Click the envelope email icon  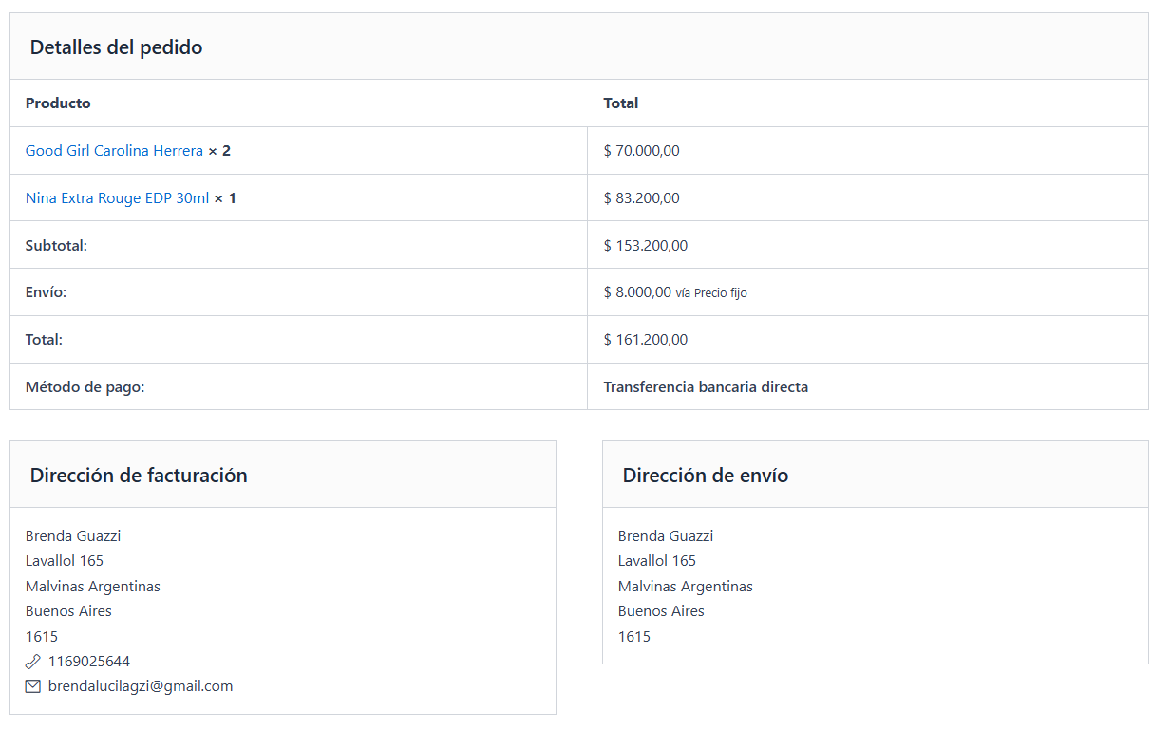coord(33,686)
